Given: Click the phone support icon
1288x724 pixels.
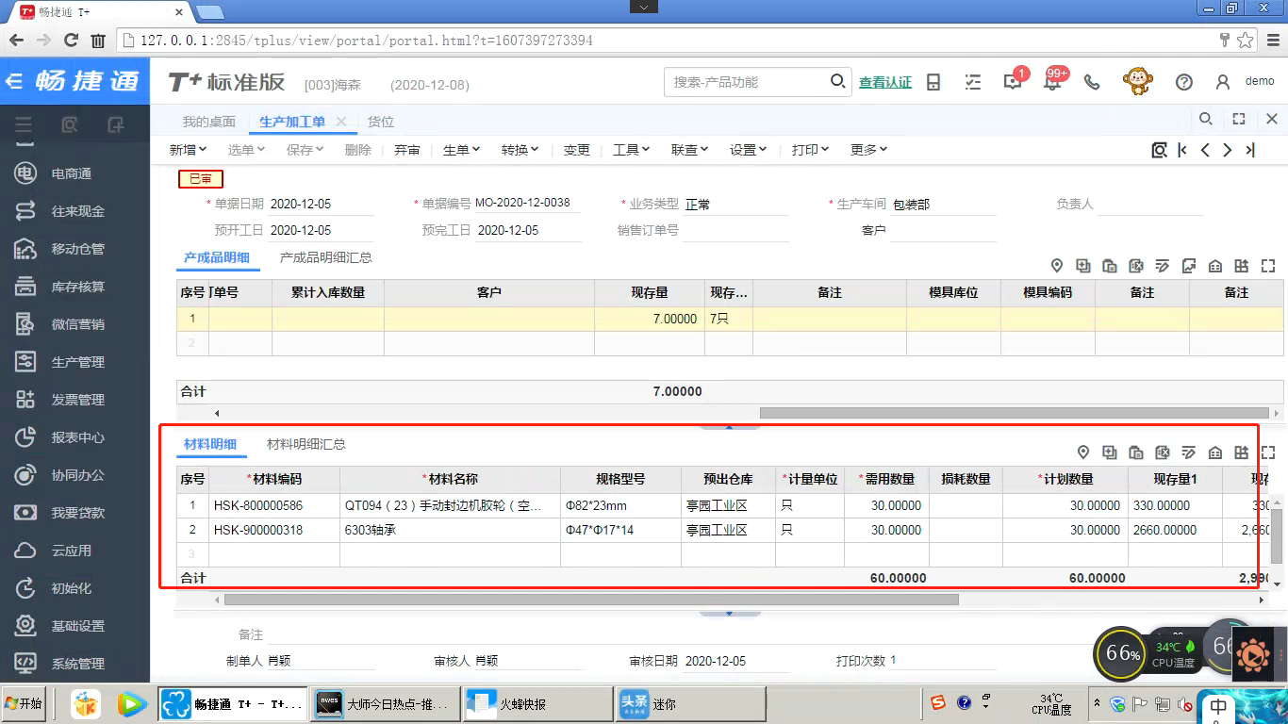Looking at the screenshot, I should (1092, 82).
